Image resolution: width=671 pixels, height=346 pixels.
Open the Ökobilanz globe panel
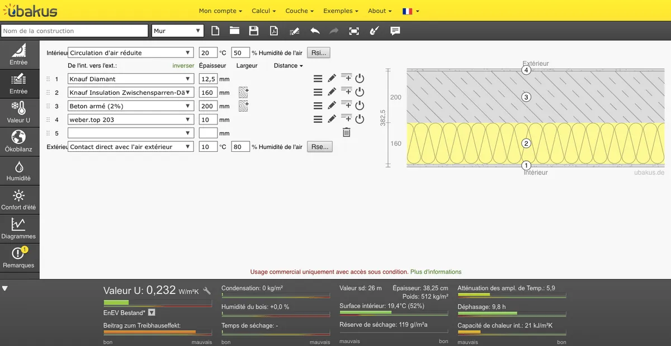click(x=18, y=141)
